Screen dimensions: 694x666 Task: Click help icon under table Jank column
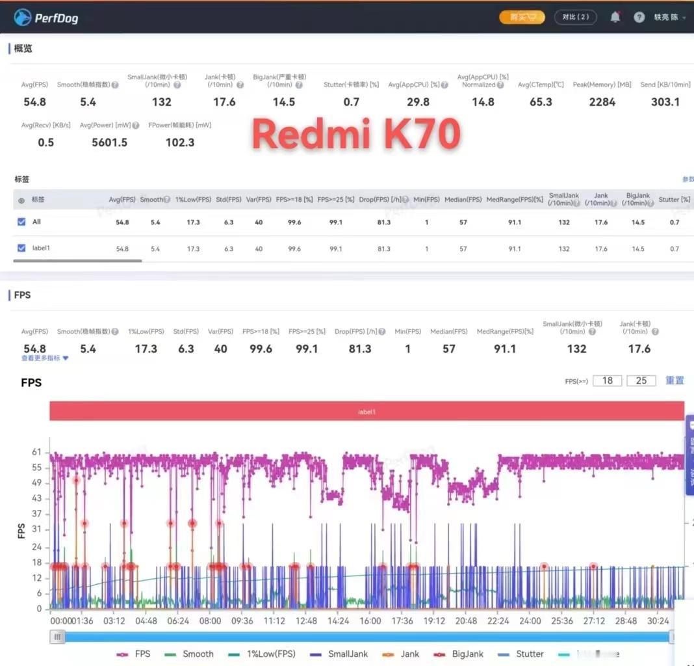(x=613, y=204)
